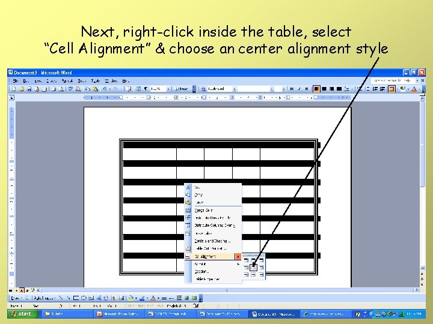The image size is (433, 324).
Task: Open the Font name dropdown arrow
Action: click(x=271, y=89)
